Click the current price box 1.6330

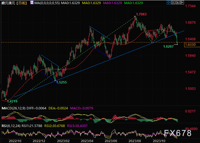pos(192,45)
